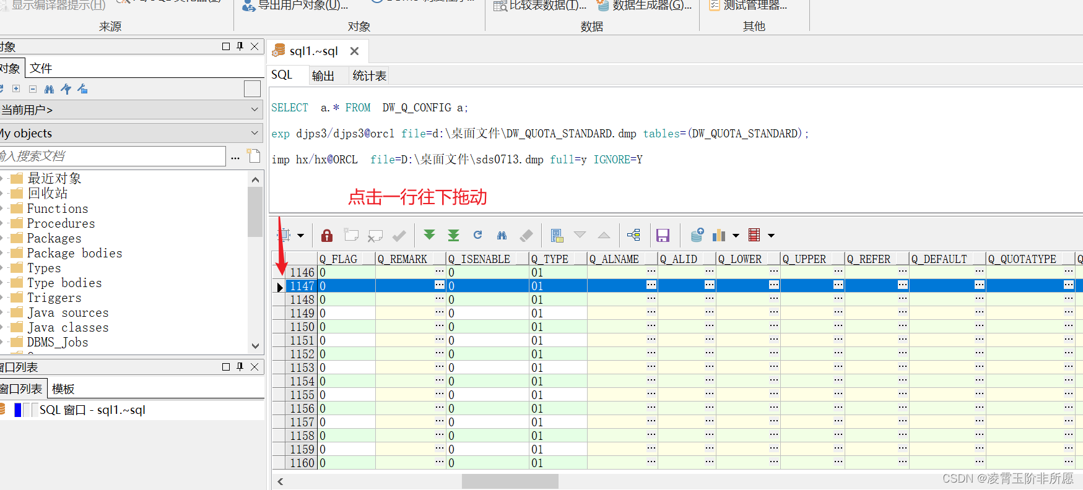Image resolution: width=1083 pixels, height=490 pixels.
Task: Open the bar chart dropdown arrow
Action: coord(736,236)
